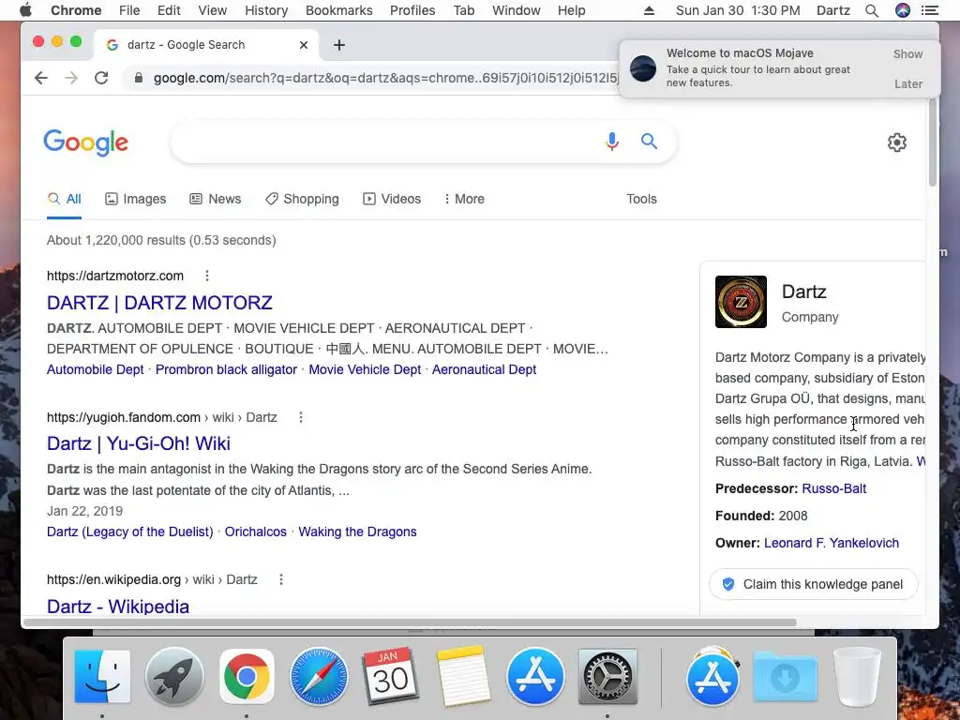Open Safari compass in the Dock
This screenshot has width=960, height=720.
[319, 677]
